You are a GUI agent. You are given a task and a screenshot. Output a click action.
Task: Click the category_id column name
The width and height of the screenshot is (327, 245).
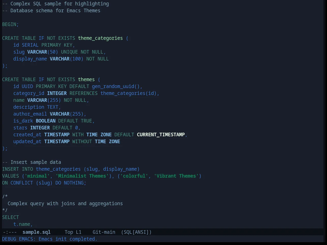(29, 93)
